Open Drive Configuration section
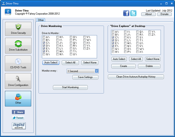 click(18, 81)
